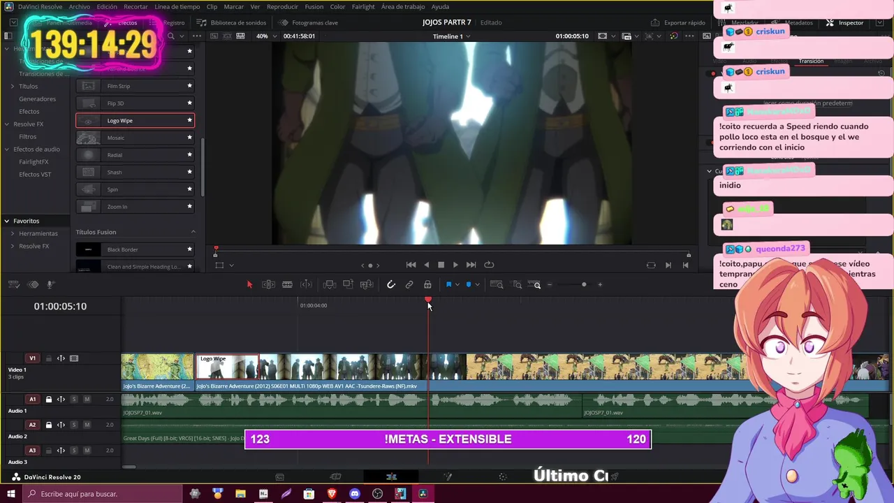This screenshot has height=503, width=894.
Task: Toggle the lock on Audio 2 track
Action: tap(49, 425)
